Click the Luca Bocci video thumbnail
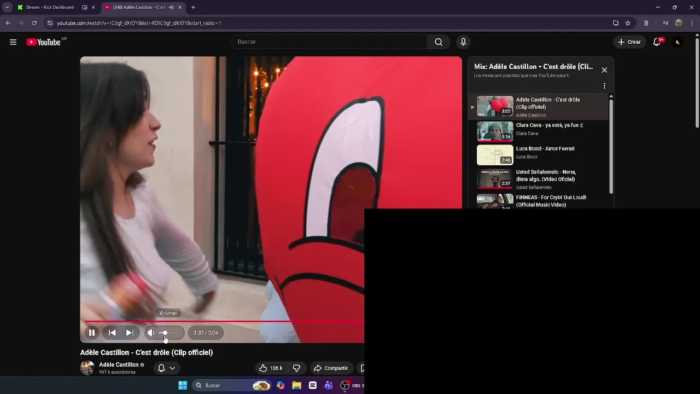The width and height of the screenshot is (700, 394). click(x=495, y=155)
